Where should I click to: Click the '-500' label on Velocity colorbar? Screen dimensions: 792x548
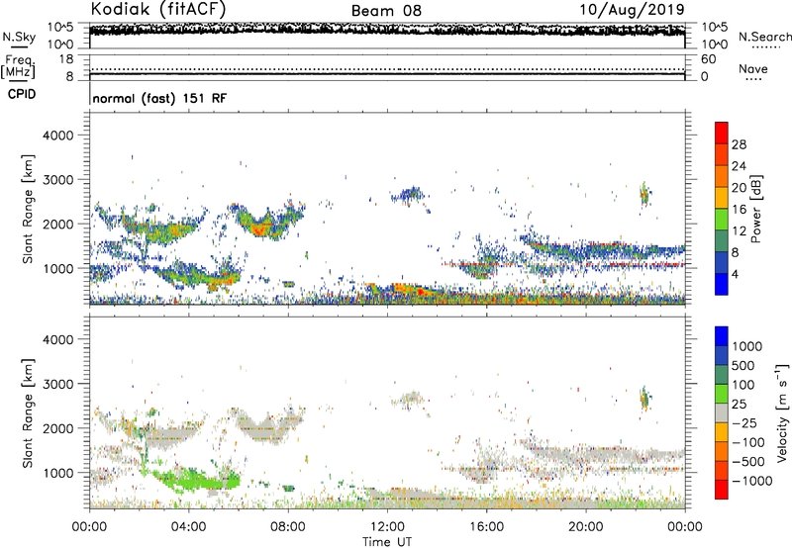click(x=748, y=461)
